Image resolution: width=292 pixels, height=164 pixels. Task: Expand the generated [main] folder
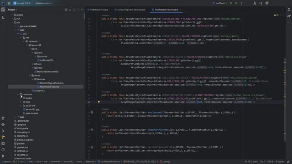point(15,26)
